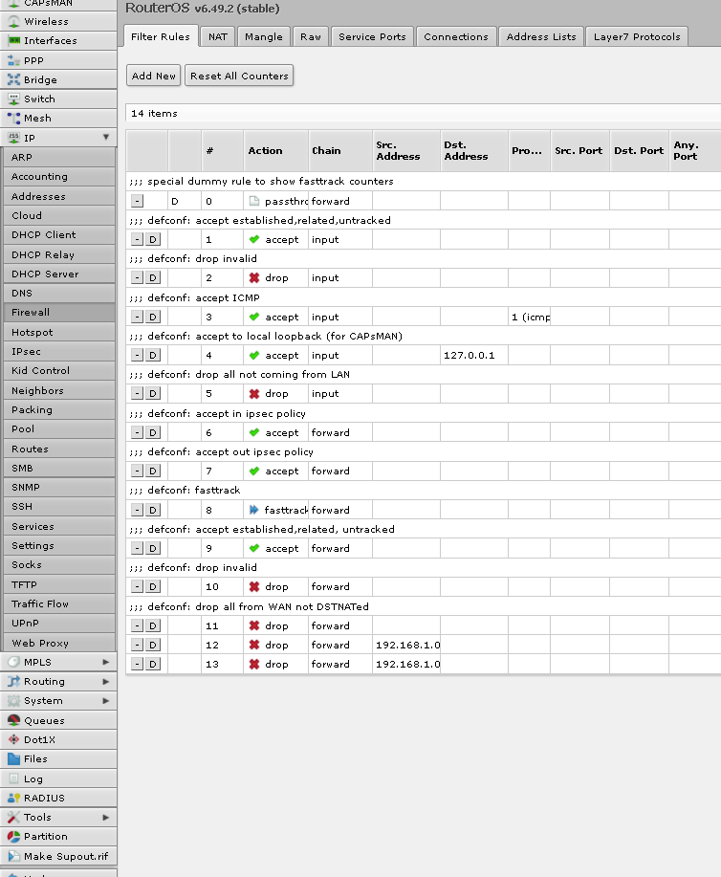
Task: Open Firewall in the IP submenu
Action: coord(59,313)
